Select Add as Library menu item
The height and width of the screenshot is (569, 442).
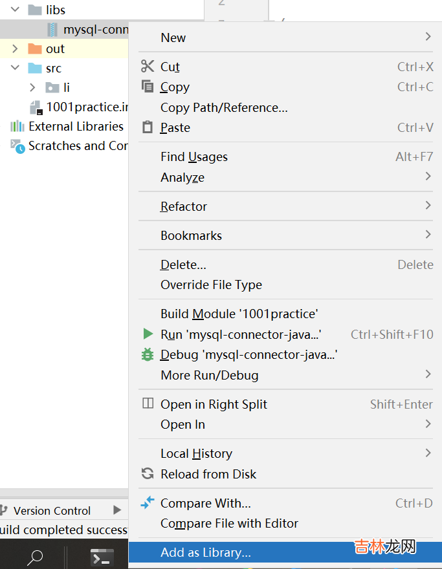click(206, 553)
